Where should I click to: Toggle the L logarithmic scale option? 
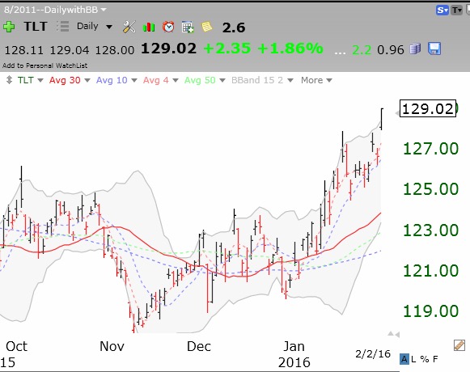pos(413,359)
